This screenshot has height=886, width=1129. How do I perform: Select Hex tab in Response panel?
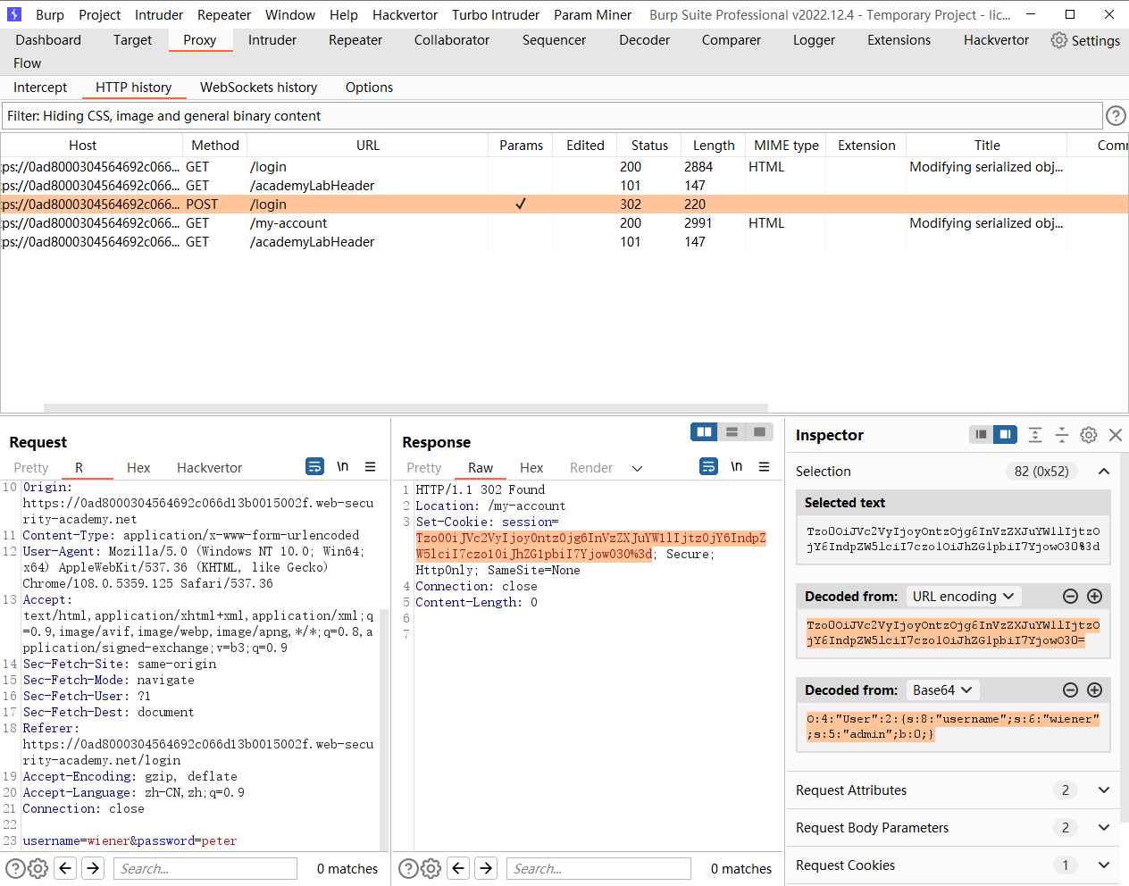point(531,468)
